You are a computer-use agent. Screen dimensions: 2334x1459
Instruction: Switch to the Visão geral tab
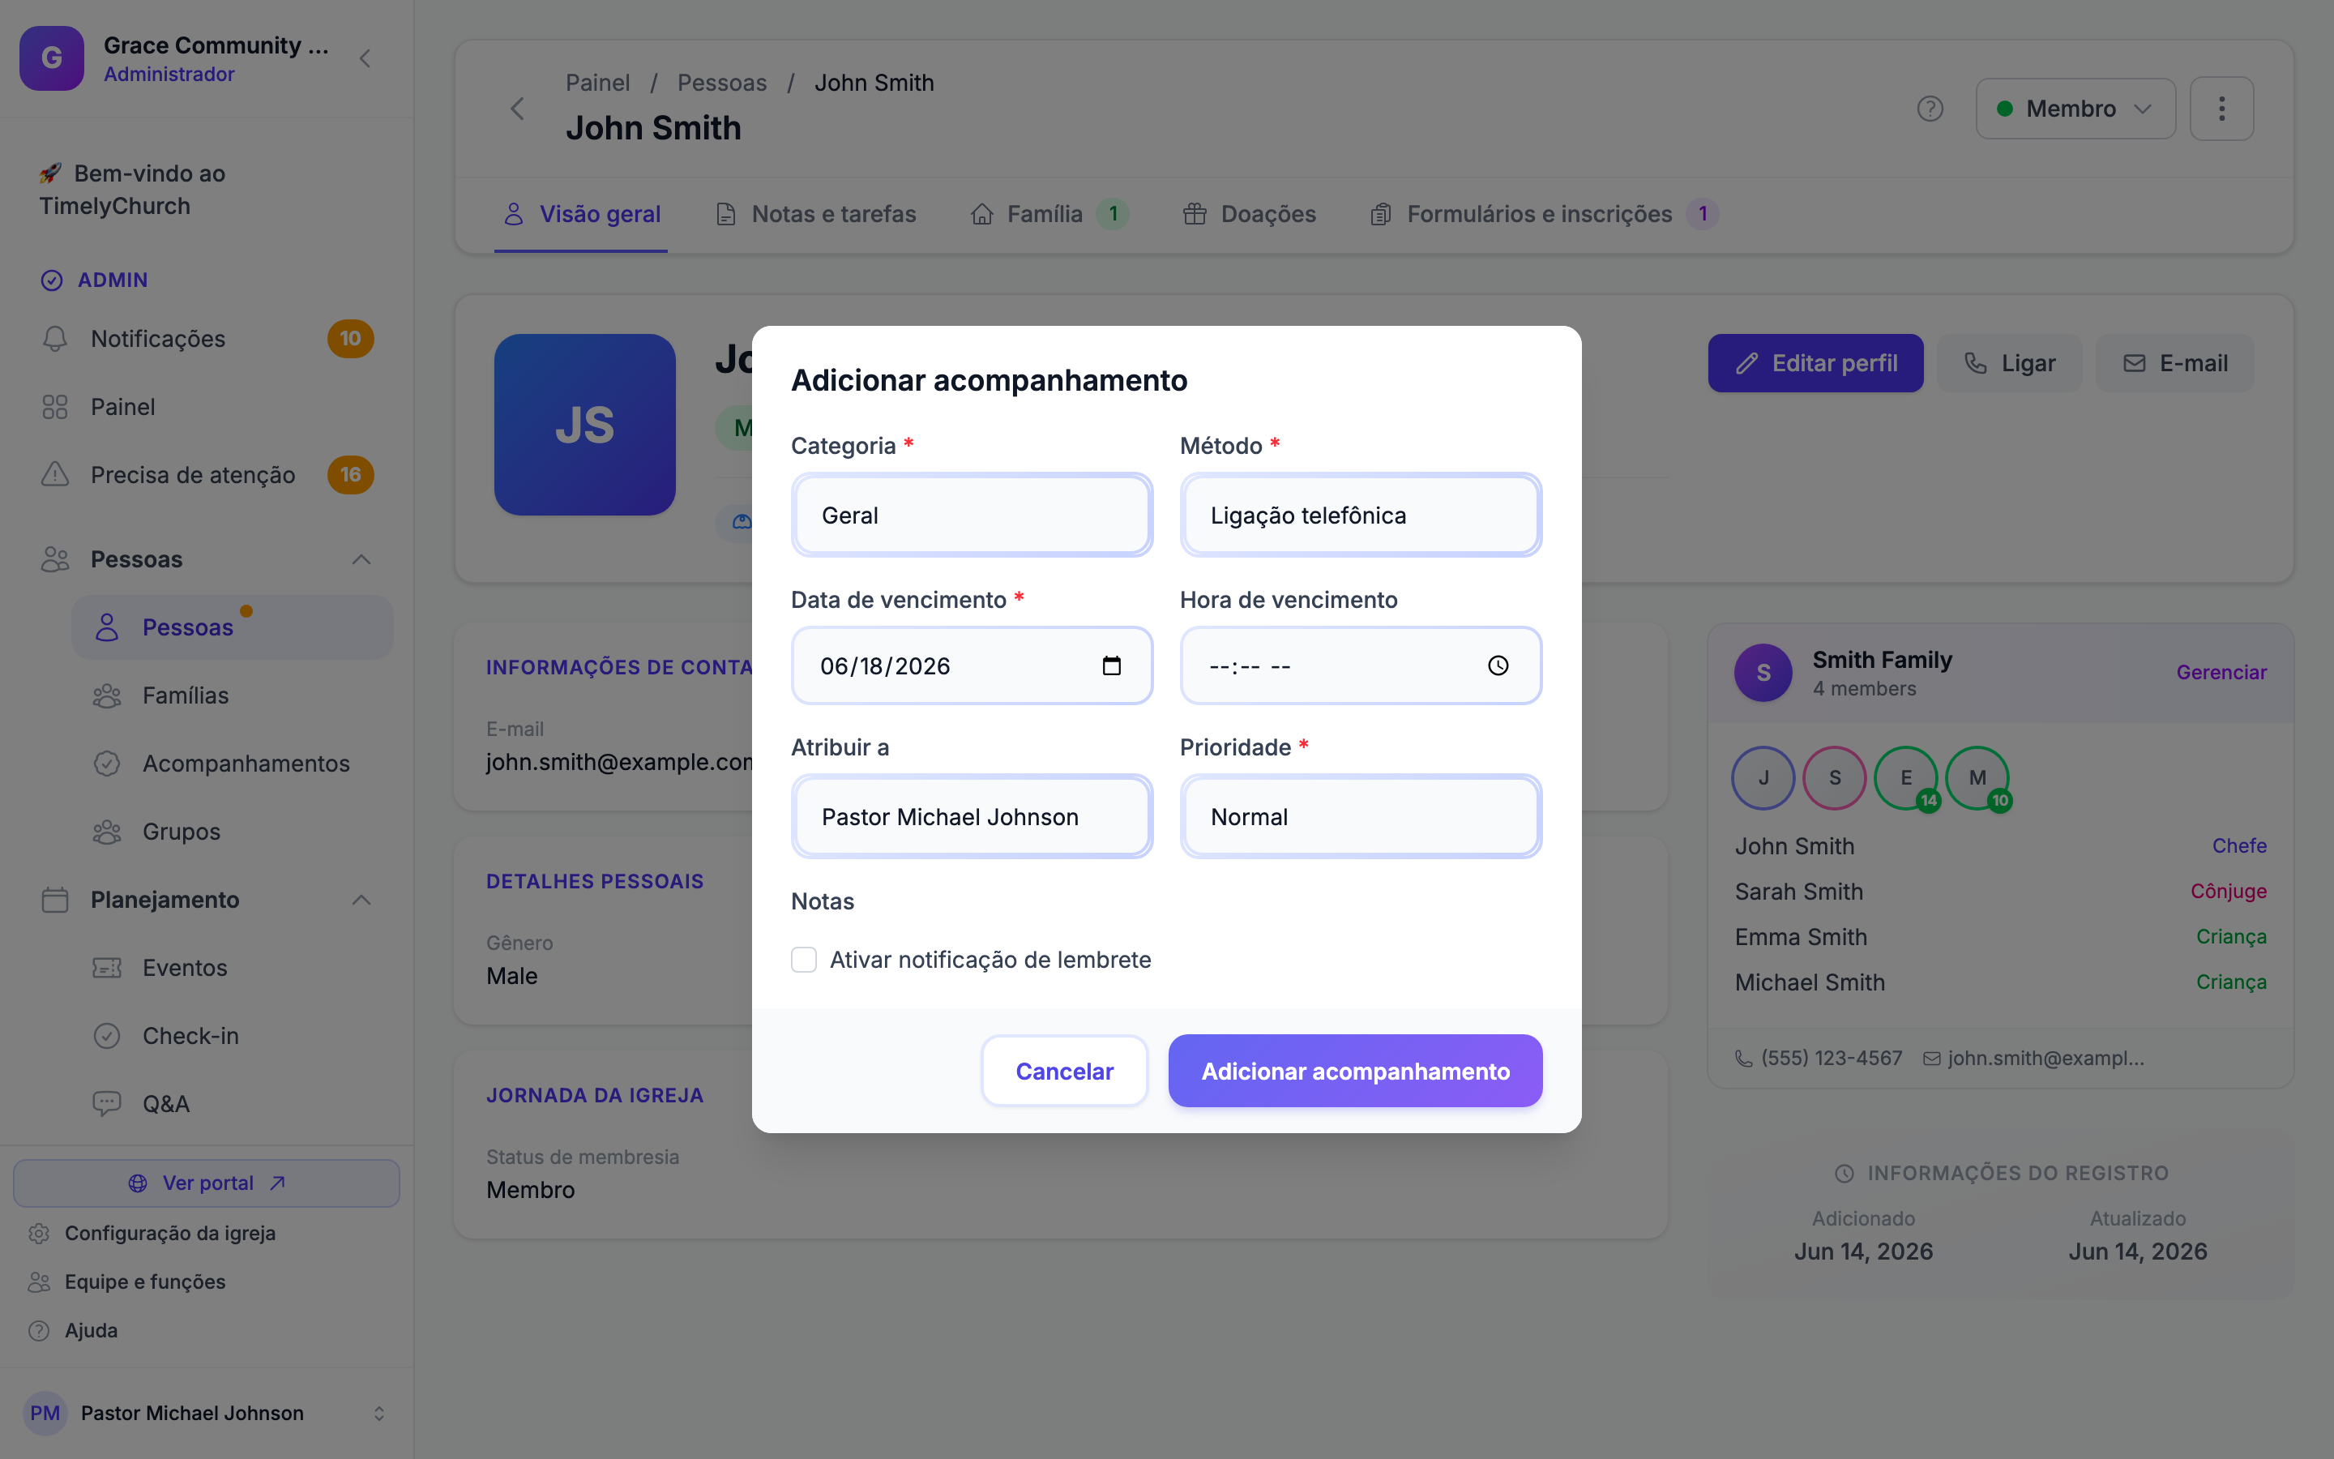tap(582, 214)
